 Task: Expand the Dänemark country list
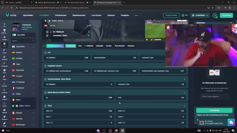click(x=33, y=70)
